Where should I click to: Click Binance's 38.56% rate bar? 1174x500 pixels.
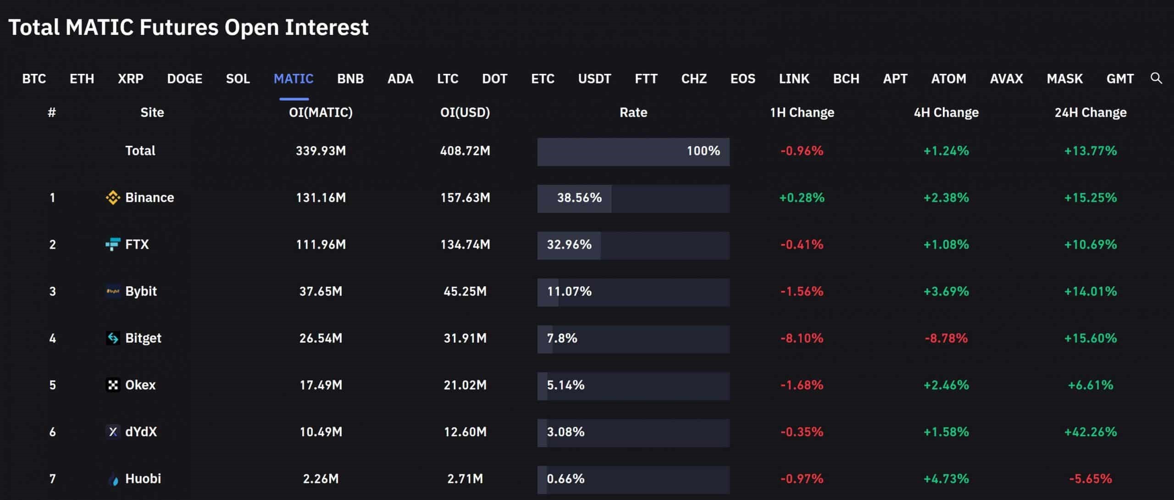(x=633, y=199)
